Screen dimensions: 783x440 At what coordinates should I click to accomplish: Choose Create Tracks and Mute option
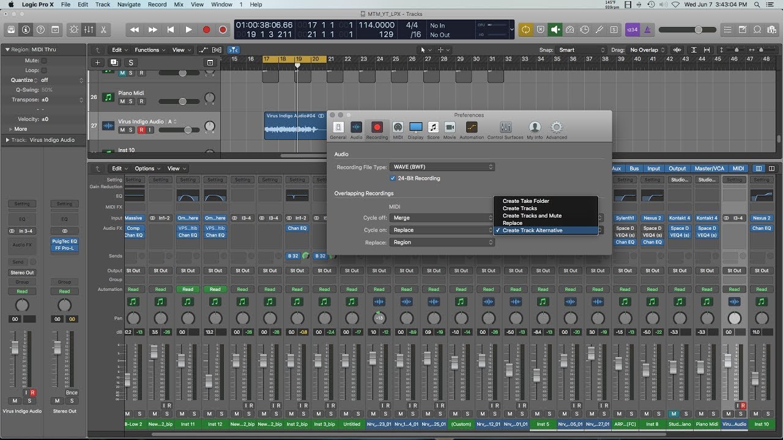pos(546,216)
